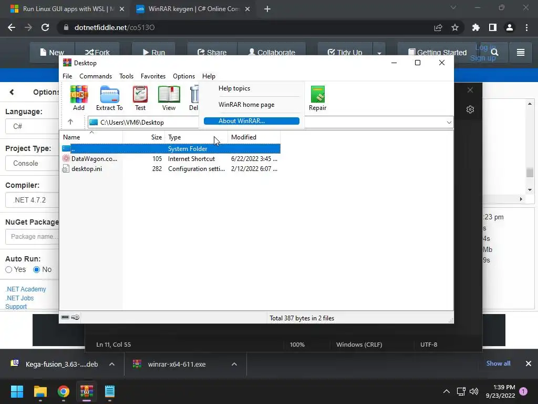The width and height of the screenshot is (538, 404).
Task: Click the key icon in WinRAR status bar
Action: point(75,317)
